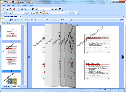Viewport: 126px width, 92px height.
Task: Click the WebSphere Application Server V6 slide
Action: (98, 44)
